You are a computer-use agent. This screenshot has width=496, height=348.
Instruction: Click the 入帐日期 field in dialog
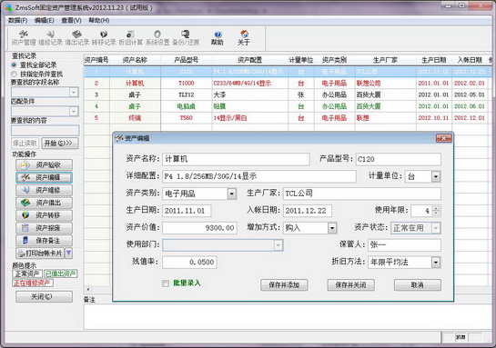pyautogui.click(x=308, y=211)
